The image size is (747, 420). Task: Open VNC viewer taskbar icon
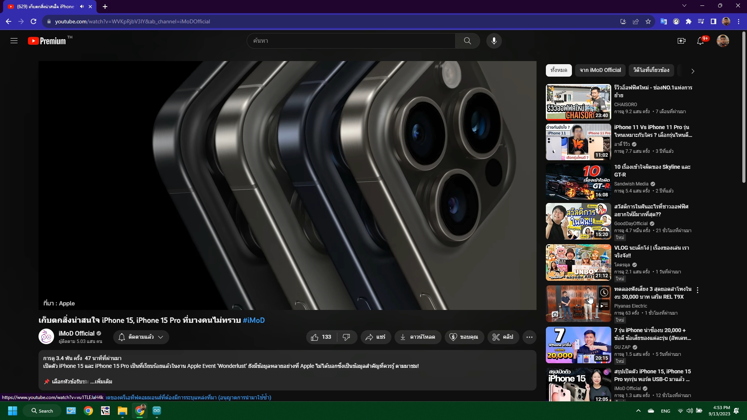coord(105,411)
